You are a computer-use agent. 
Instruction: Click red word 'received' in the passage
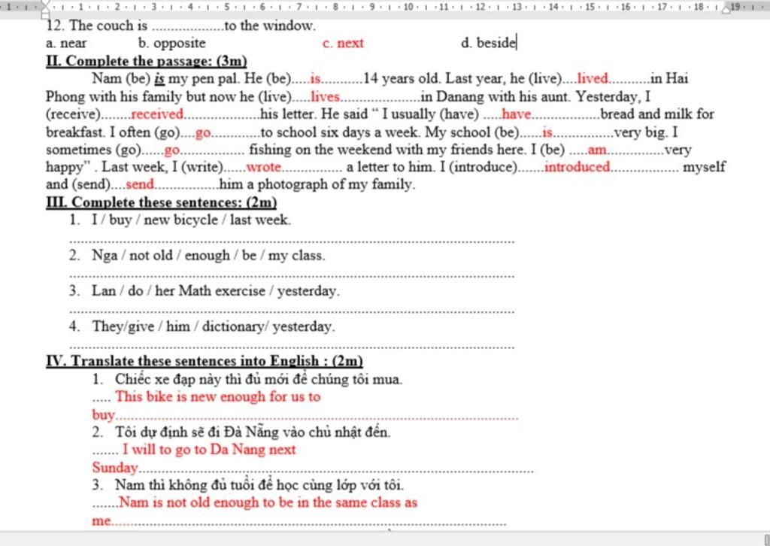[157, 114]
